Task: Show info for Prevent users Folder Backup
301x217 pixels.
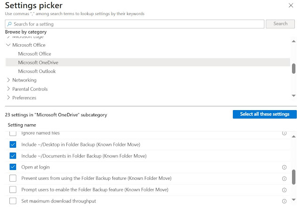Action: pos(284,178)
